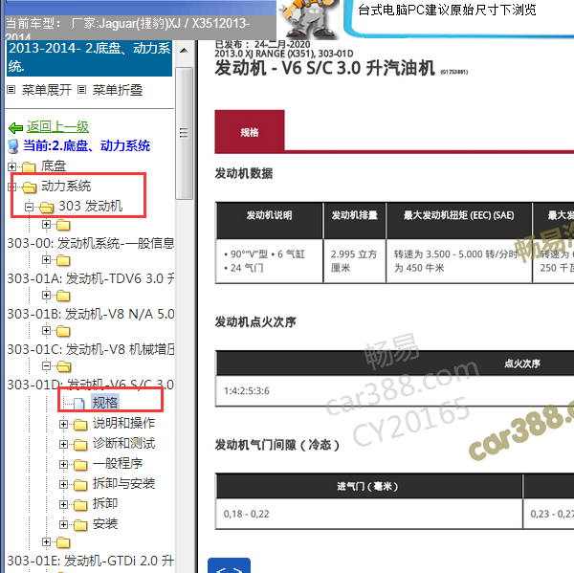This screenshot has width=574, height=573.
Task: Click the 0,18 - 0,22 intake clearance cell
Action: [x=369, y=514]
